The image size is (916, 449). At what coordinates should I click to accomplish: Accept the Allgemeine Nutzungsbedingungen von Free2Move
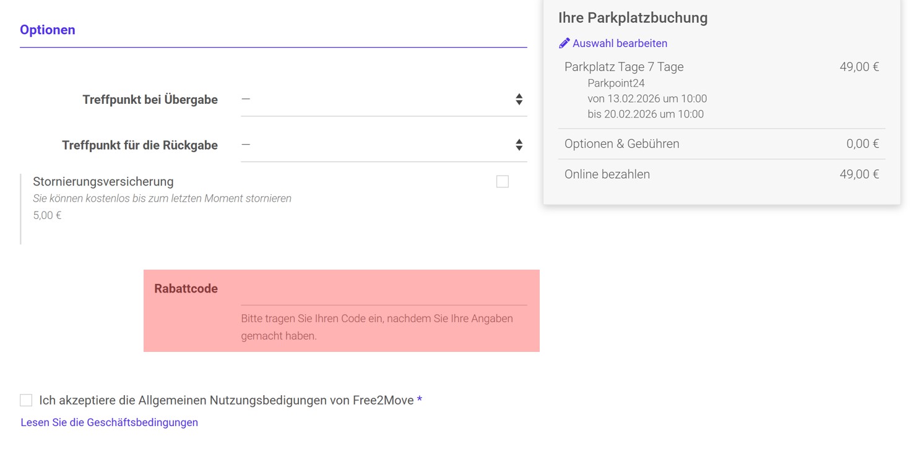(25, 400)
